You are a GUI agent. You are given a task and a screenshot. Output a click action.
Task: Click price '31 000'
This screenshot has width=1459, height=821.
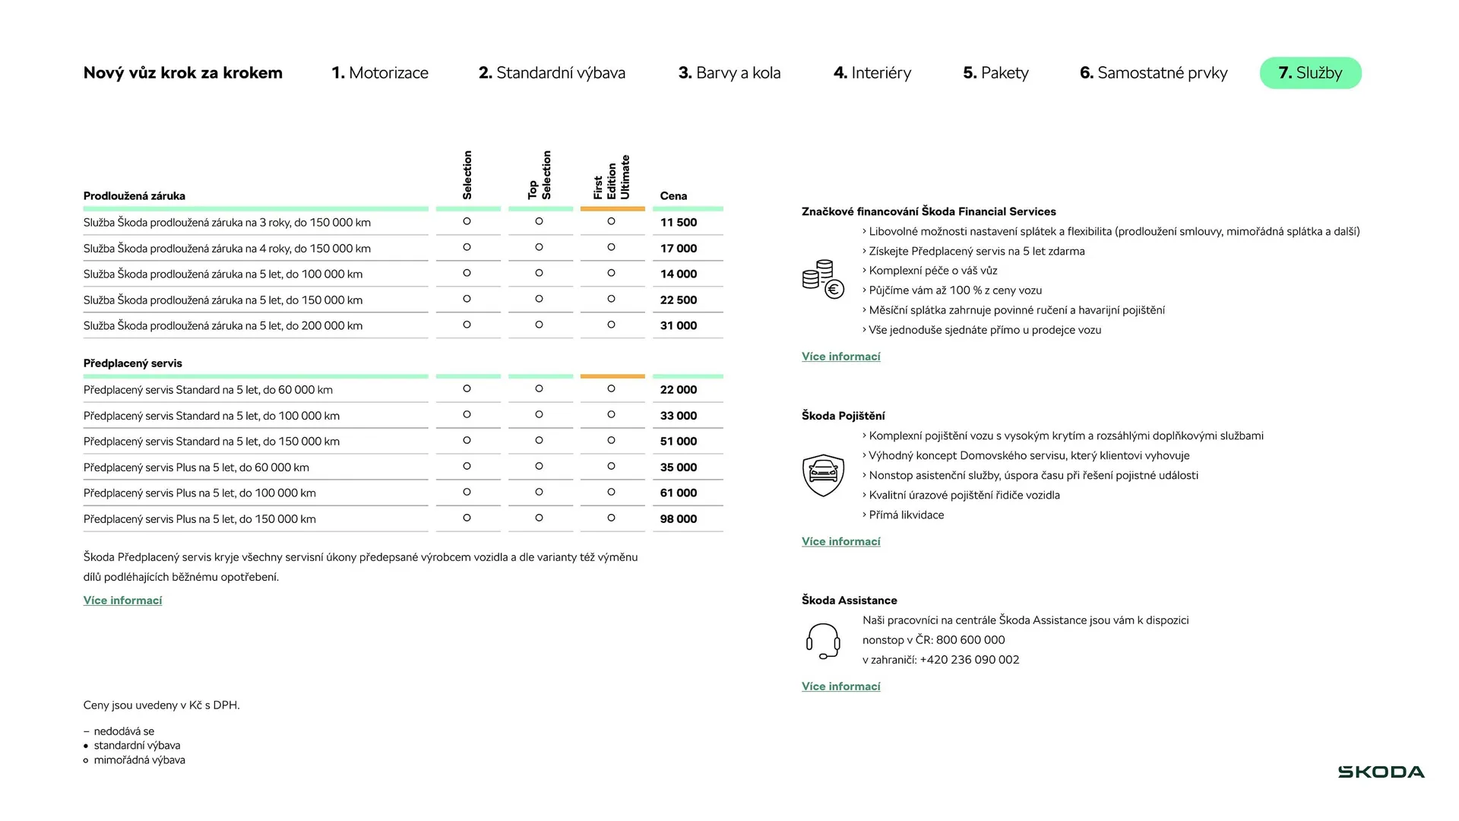(x=679, y=325)
